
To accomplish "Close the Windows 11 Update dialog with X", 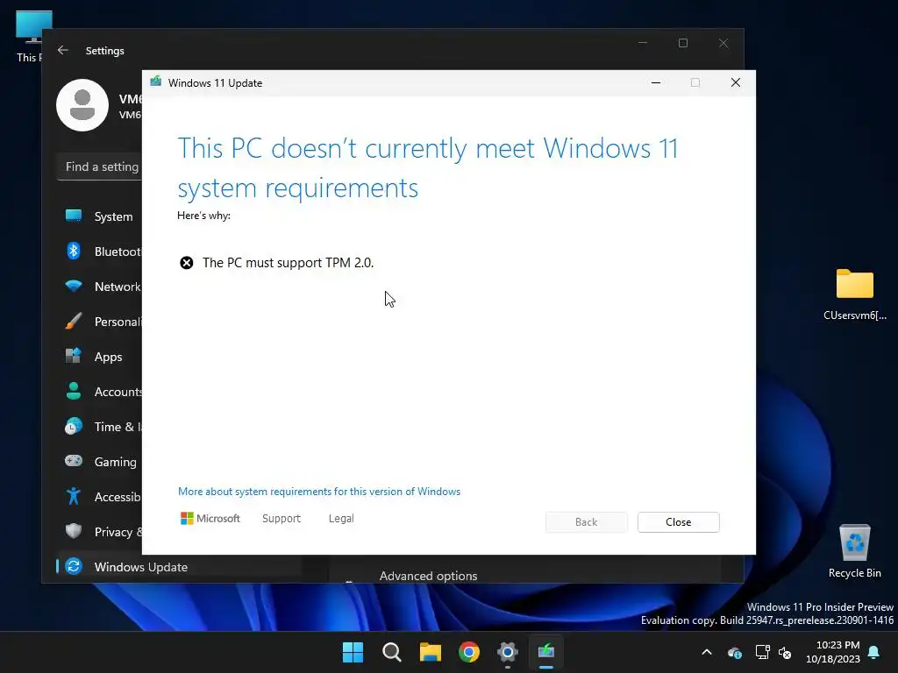I will pyautogui.click(x=736, y=82).
